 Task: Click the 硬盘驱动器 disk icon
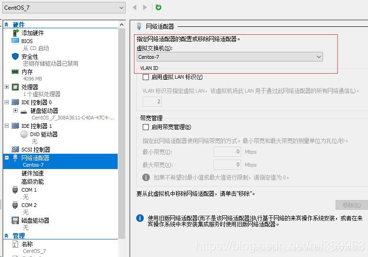point(24,112)
